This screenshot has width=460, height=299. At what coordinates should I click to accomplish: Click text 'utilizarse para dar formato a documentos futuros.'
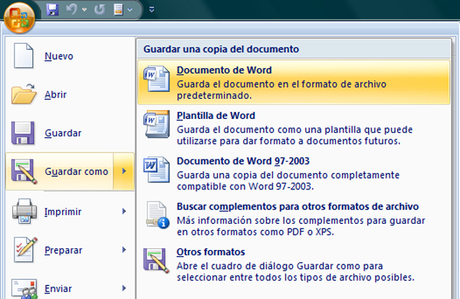pos(289,141)
